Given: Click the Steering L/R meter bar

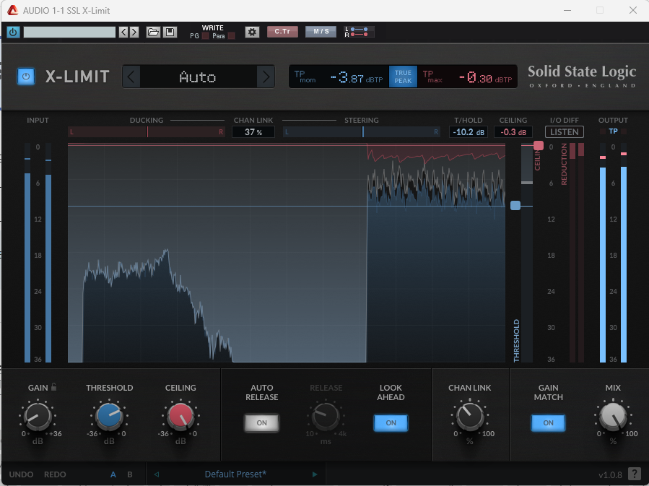Looking at the screenshot, I should click(x=362, y=132).
